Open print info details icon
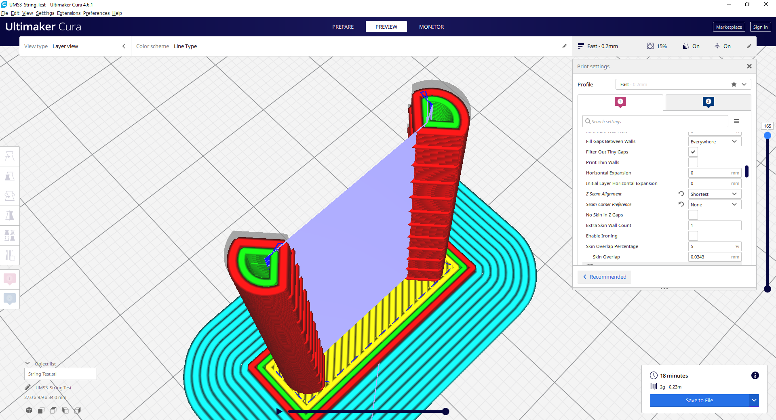Viewport: 776px width, 420px height. [755, 376]
